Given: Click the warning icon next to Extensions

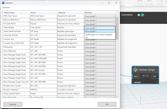Looking at the screenshot, I should pos(139,15).
